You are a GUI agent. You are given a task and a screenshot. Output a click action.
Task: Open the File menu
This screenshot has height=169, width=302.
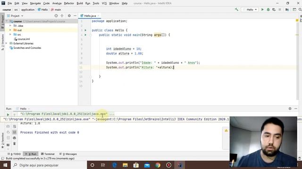click(x=9, y=3)
